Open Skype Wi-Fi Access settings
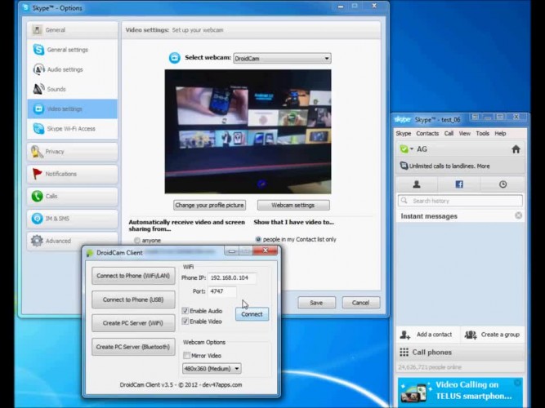The image size is (545, 408). (72, 128)
